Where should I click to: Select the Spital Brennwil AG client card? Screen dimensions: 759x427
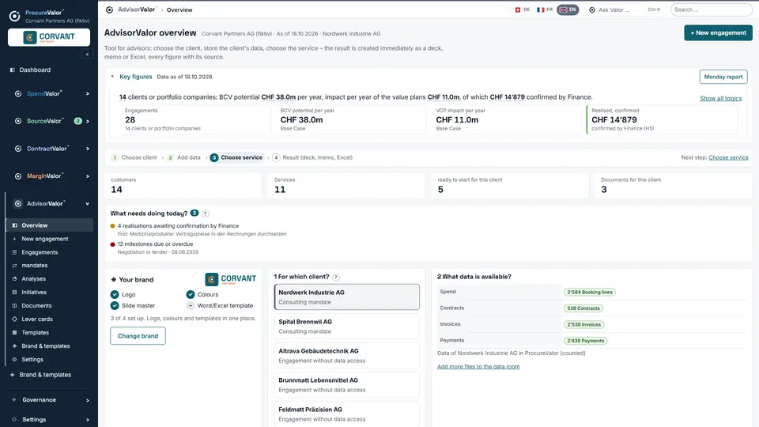pos(346,327)
